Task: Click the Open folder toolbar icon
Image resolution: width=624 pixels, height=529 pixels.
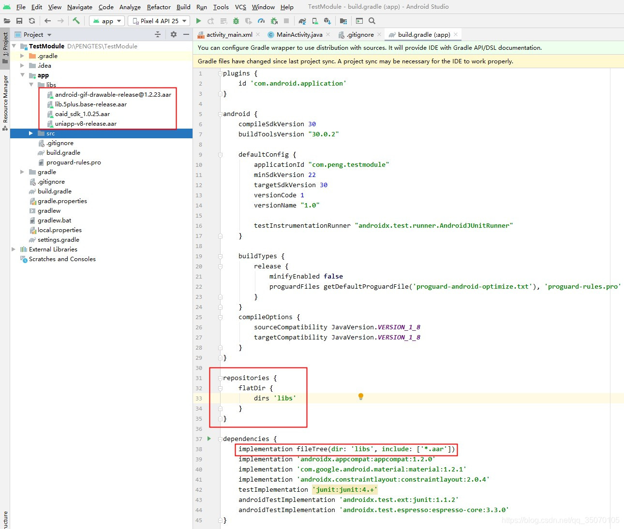Action: point(7,21)
